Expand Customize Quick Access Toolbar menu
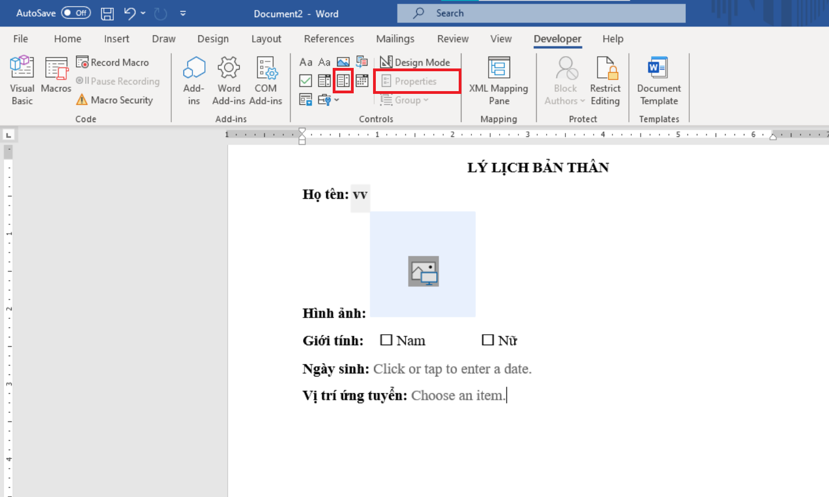 (x=183, y=13)
